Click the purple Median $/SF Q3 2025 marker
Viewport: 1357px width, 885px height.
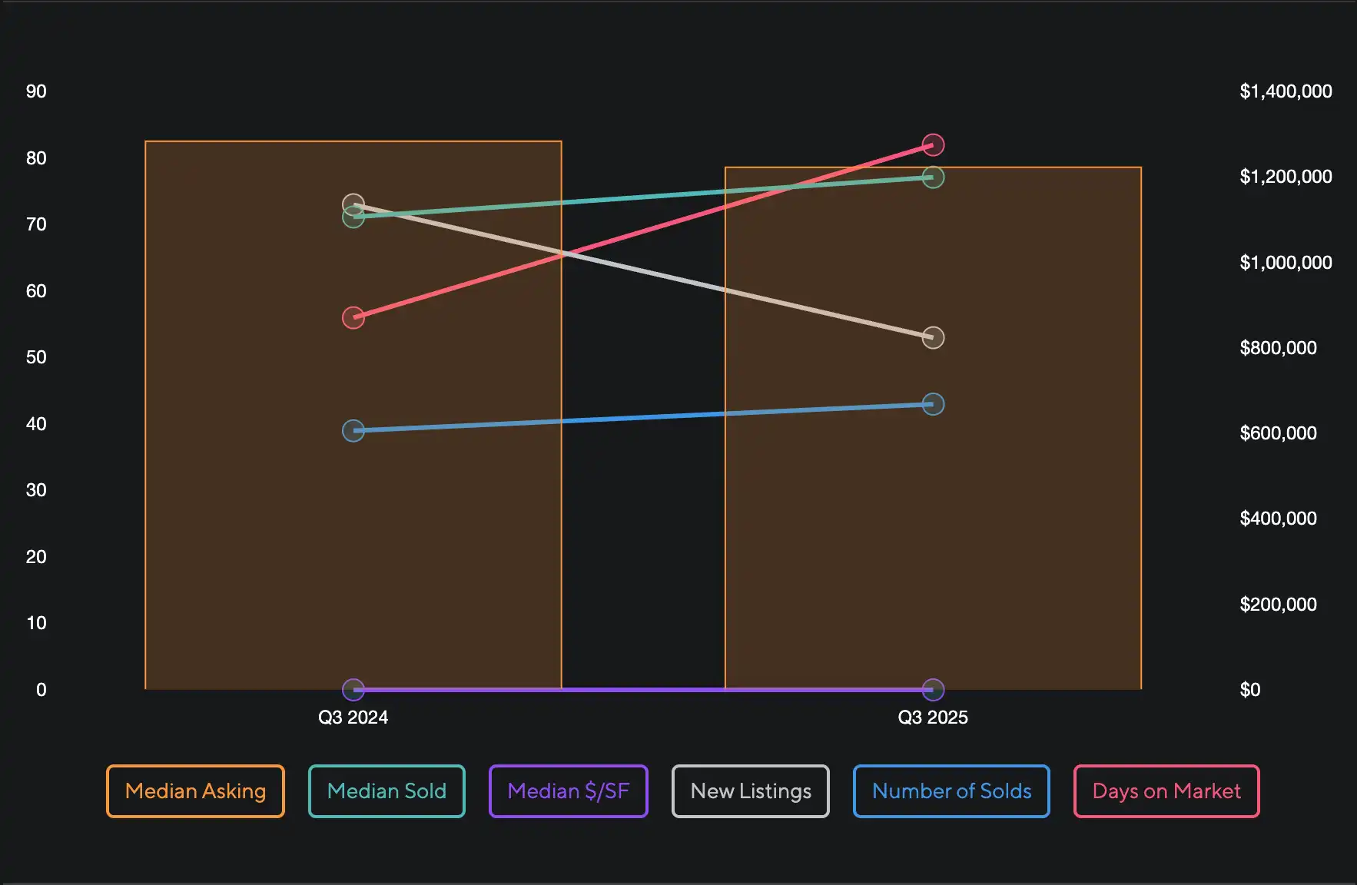click(933, 689)
